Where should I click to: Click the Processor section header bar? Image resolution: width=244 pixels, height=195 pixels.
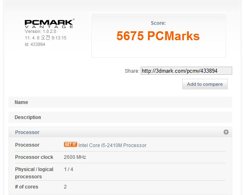[120, 132]
